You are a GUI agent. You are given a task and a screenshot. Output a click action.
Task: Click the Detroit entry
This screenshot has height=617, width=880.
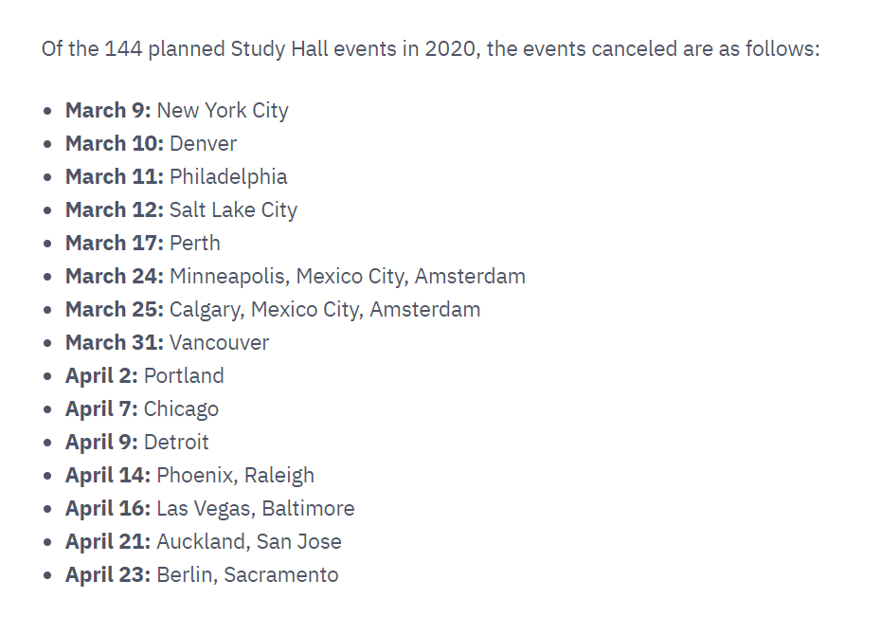(176, 443)
